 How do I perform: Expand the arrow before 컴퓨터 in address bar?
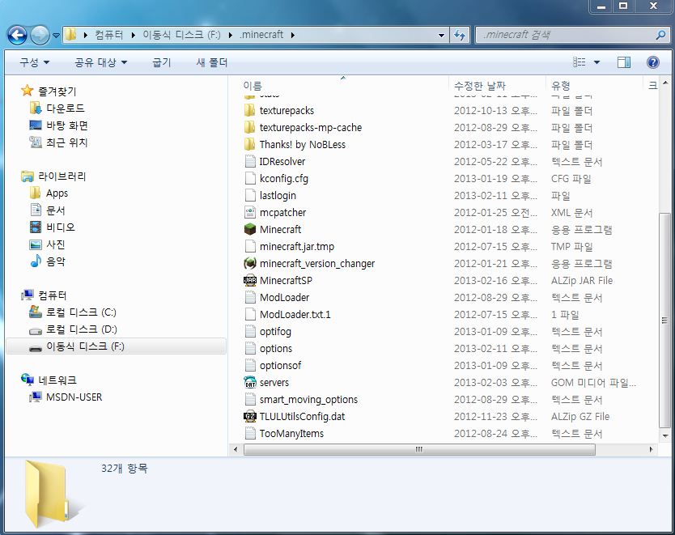click(86, 35)
